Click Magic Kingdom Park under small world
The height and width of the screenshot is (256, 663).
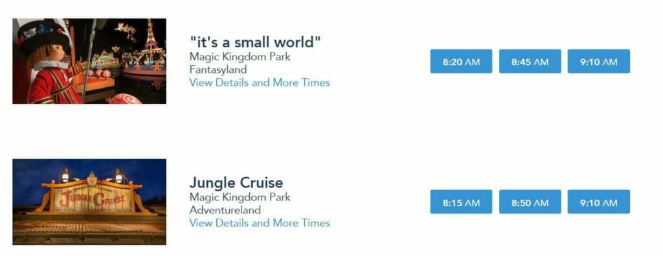(x=240, y=57)
